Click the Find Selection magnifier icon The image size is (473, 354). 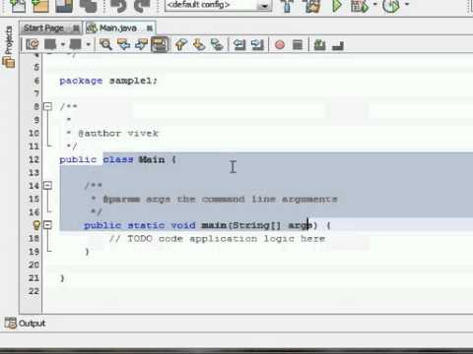click(x=105, y=44)
